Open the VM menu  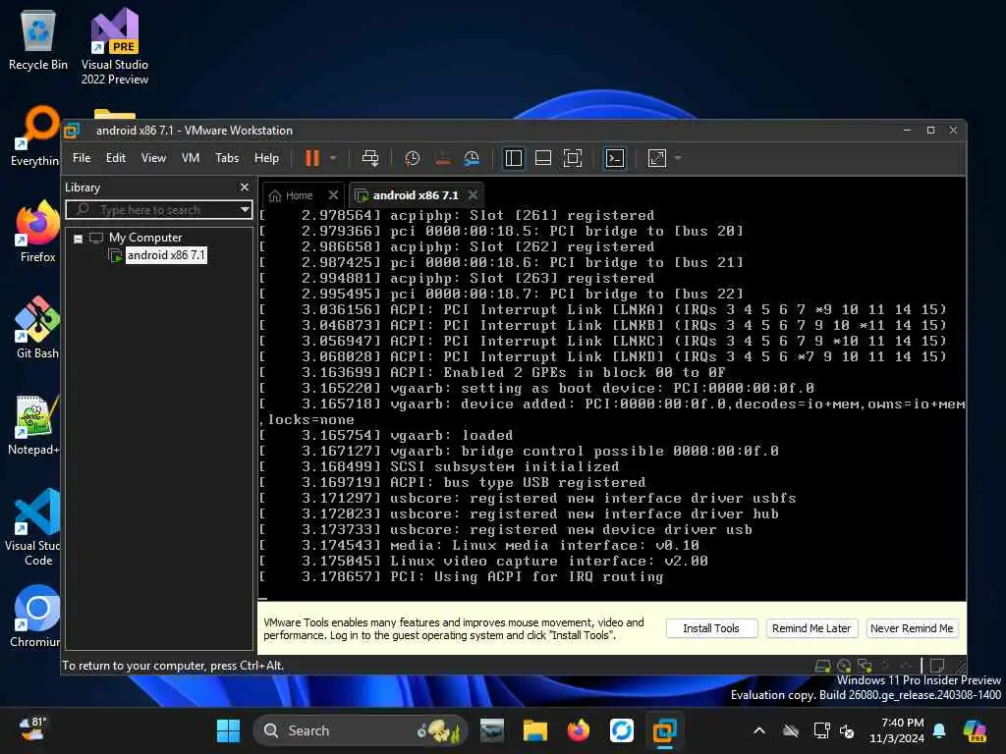pyautogui.click(x=191, y=158)
